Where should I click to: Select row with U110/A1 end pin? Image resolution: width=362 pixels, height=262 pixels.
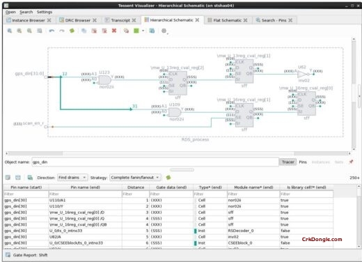[168, 200]
